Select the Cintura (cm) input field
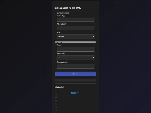The width and height of the screenshot is (151, 113). [75, 66]
